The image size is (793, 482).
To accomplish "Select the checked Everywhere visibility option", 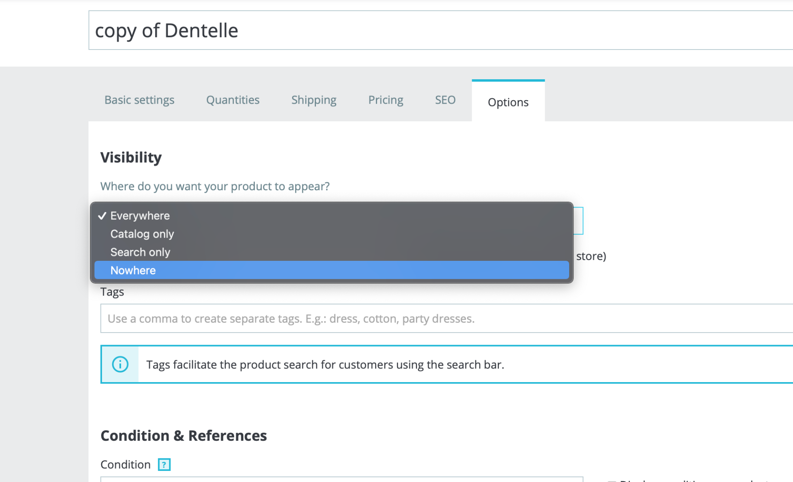I will pos(140,216).
